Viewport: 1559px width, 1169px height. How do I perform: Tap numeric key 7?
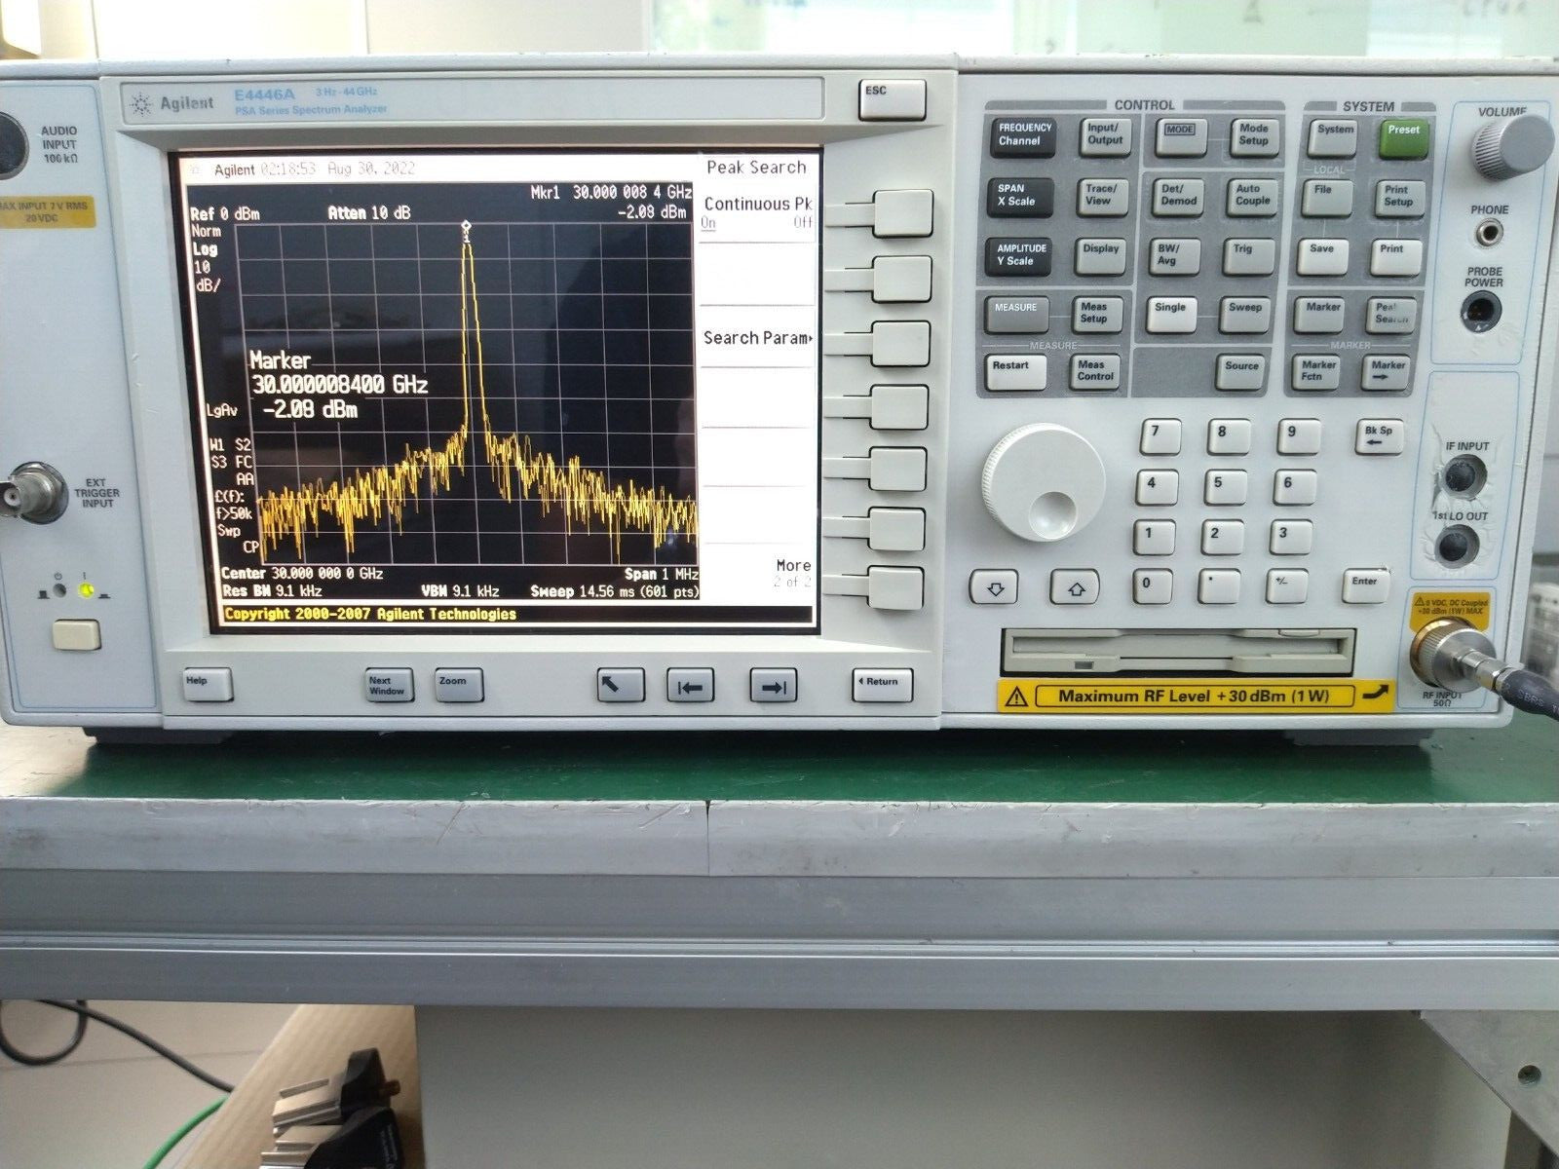point(1160,436)
